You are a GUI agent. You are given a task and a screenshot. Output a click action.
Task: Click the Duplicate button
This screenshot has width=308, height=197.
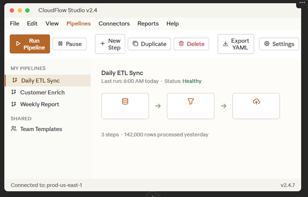click(149, 44)
